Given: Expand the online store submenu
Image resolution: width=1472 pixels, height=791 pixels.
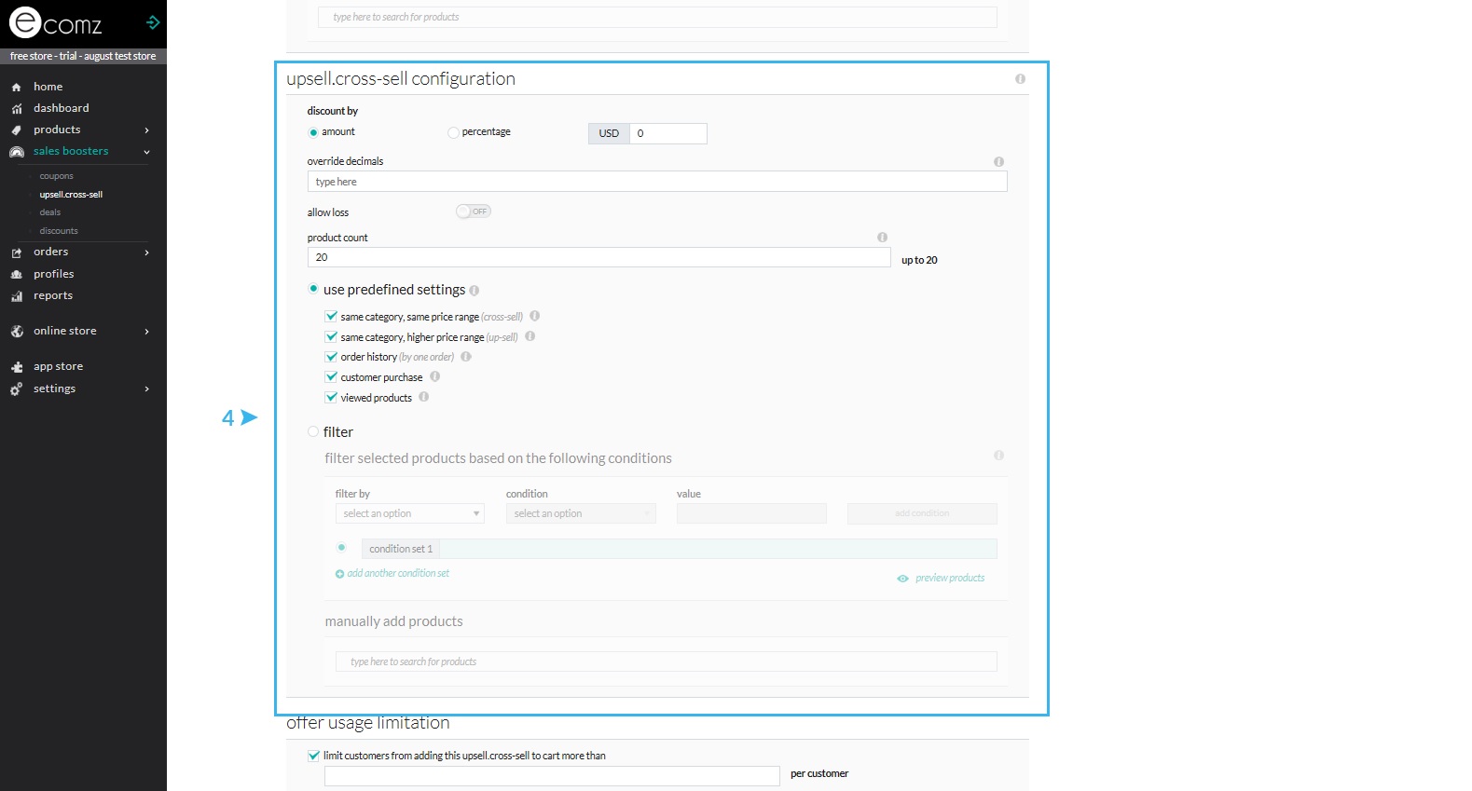Looking at the screenshot, I should (146, 332).
